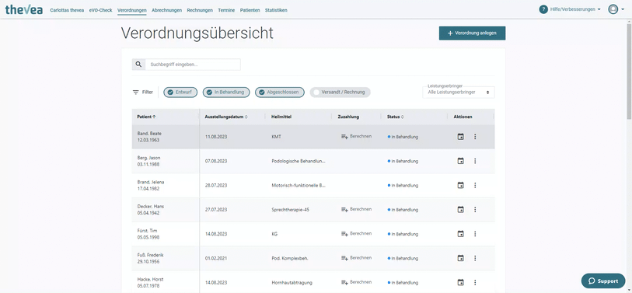The image size is (632, 293).
Task: Focus the Suchbegriff eingeben search field
Action: coord(193,65)
